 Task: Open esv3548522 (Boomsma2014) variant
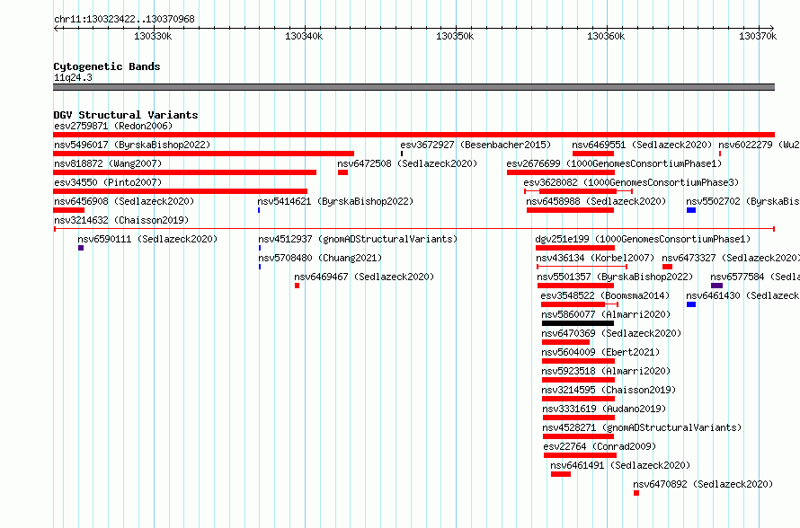(605, 295)
